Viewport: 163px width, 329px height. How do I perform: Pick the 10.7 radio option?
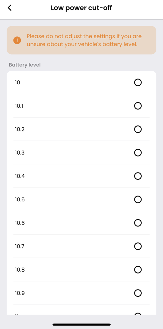pos(138,246)
